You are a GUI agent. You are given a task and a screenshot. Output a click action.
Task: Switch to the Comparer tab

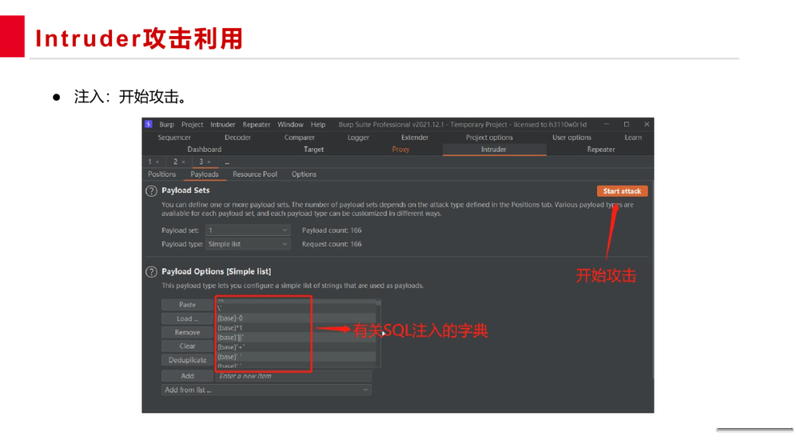[x=299, y=138]
